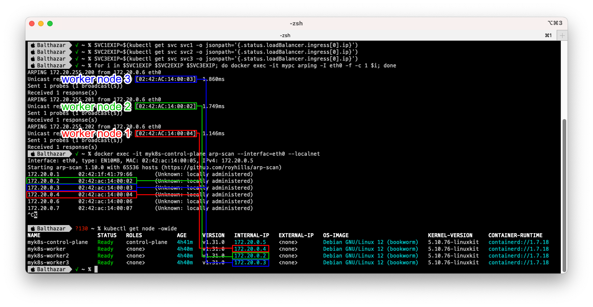
Task: Click the 'ARPING 172.20.255.202' output line
Action: 94,127
